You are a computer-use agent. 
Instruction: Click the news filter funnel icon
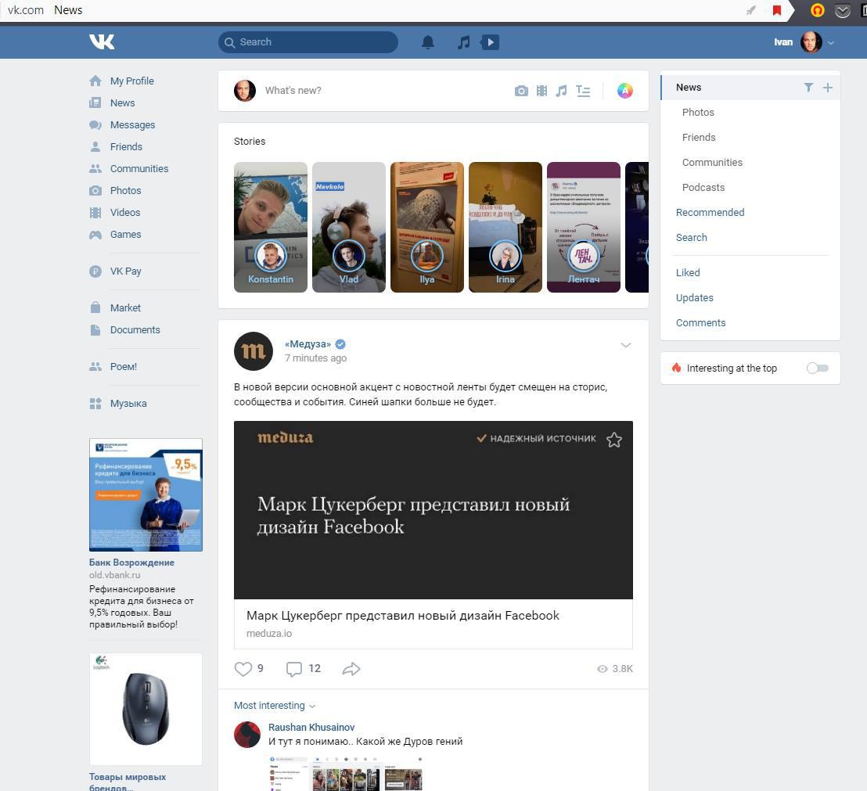coord(808,88)
